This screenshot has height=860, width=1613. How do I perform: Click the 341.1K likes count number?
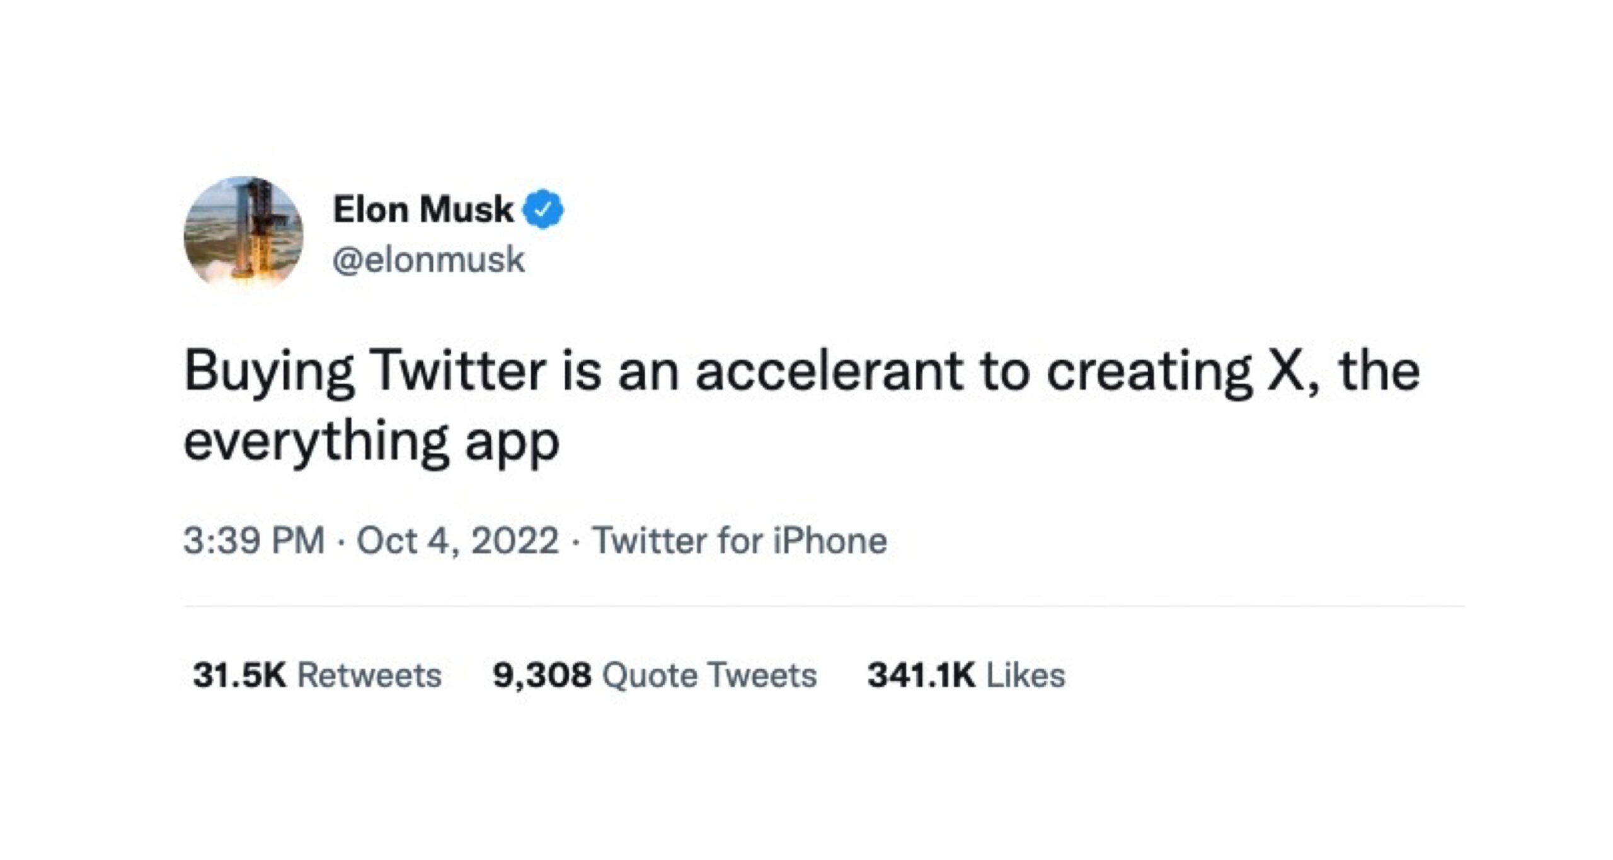(x=921, y=675)
